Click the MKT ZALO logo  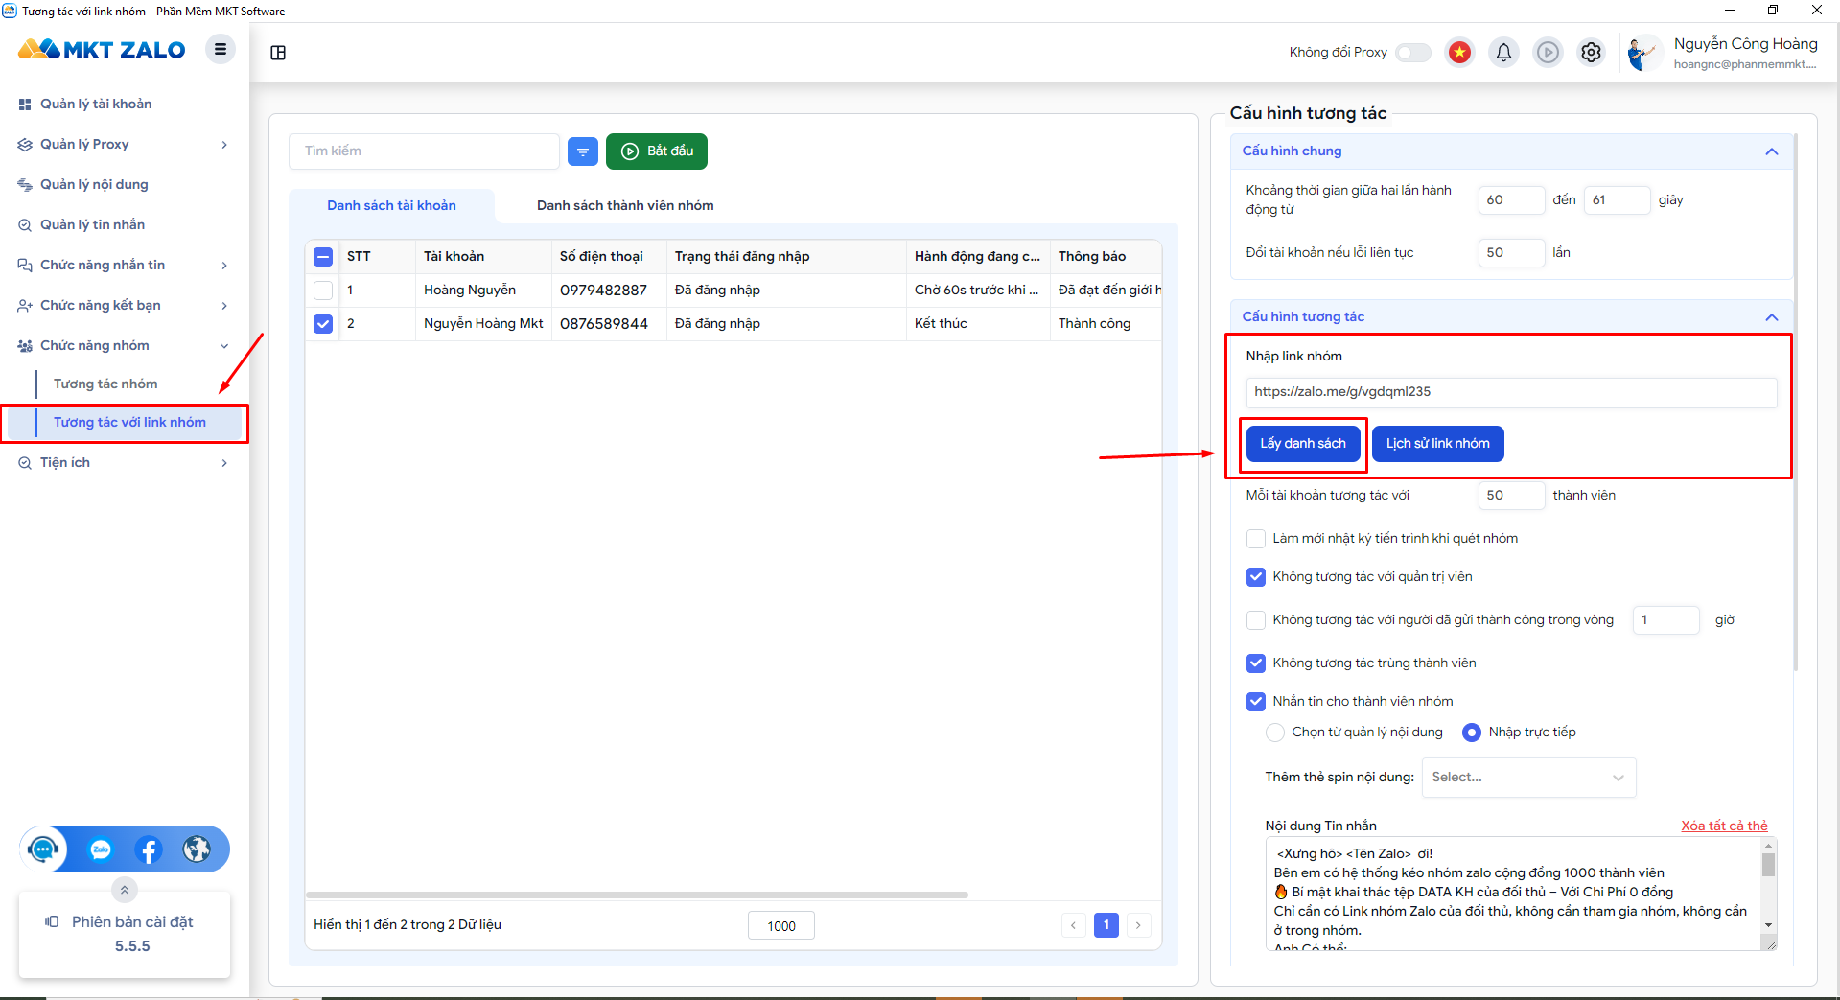102,50
